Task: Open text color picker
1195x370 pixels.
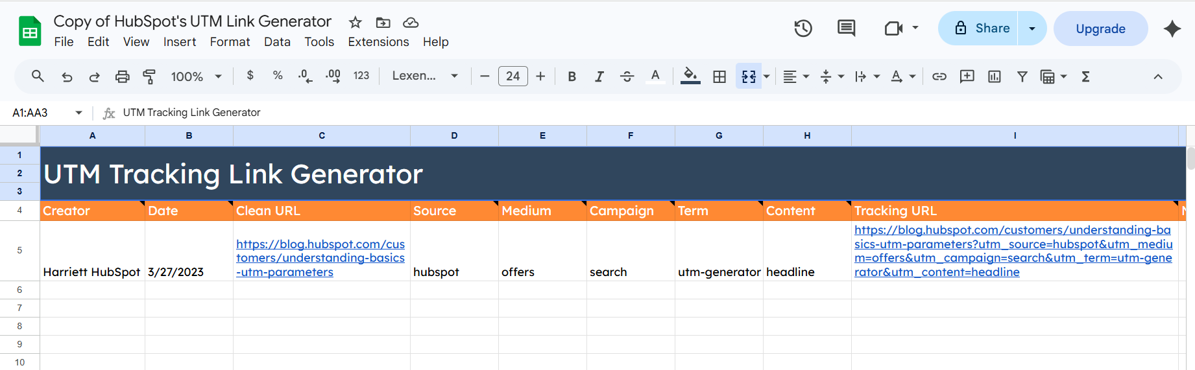Action: [655, 76]
